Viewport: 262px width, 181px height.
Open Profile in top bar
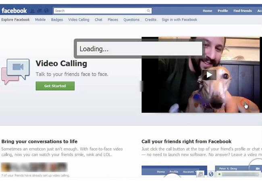(x=223, y=11)
